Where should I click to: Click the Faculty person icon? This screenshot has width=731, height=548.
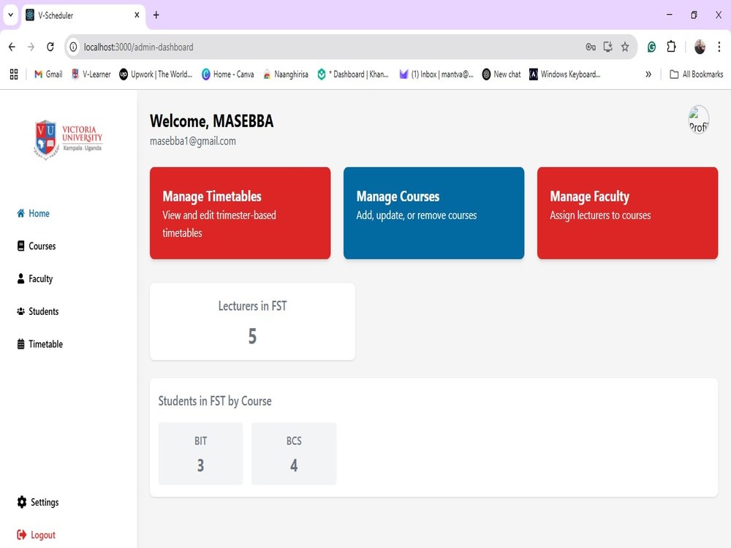pyautogui.click(x=20, y=278)
